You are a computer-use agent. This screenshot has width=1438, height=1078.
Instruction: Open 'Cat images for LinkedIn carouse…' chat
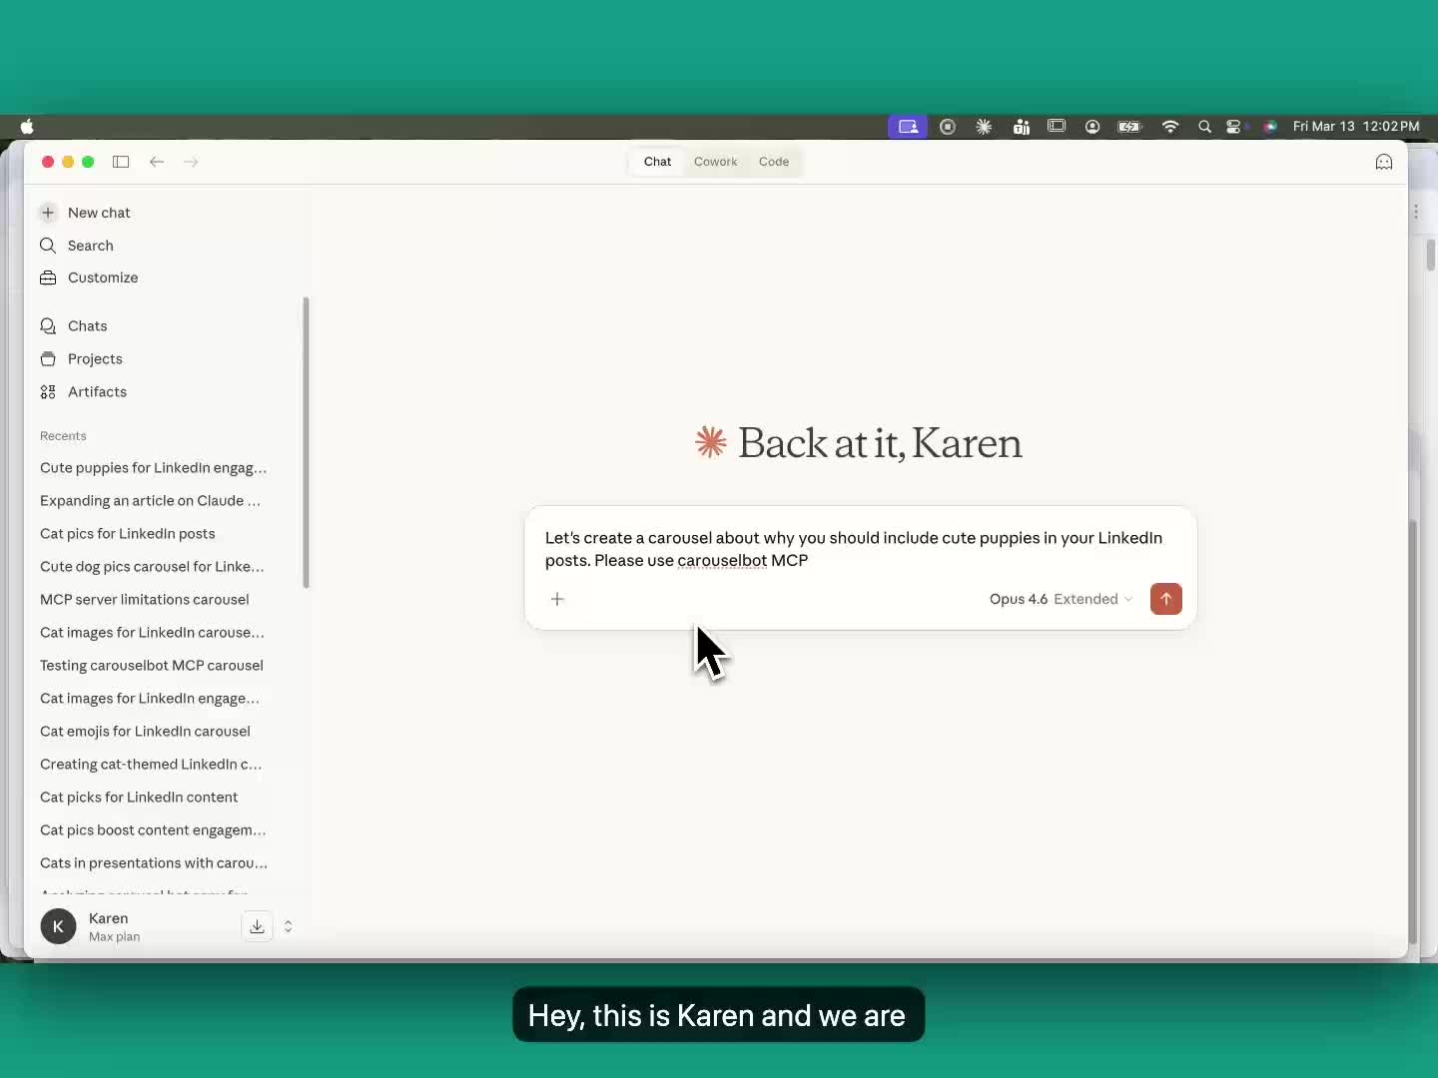coord(152,633)
